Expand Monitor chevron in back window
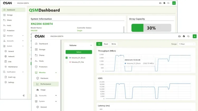Screen dimensions: 198x111 click(x=23, y=36)
